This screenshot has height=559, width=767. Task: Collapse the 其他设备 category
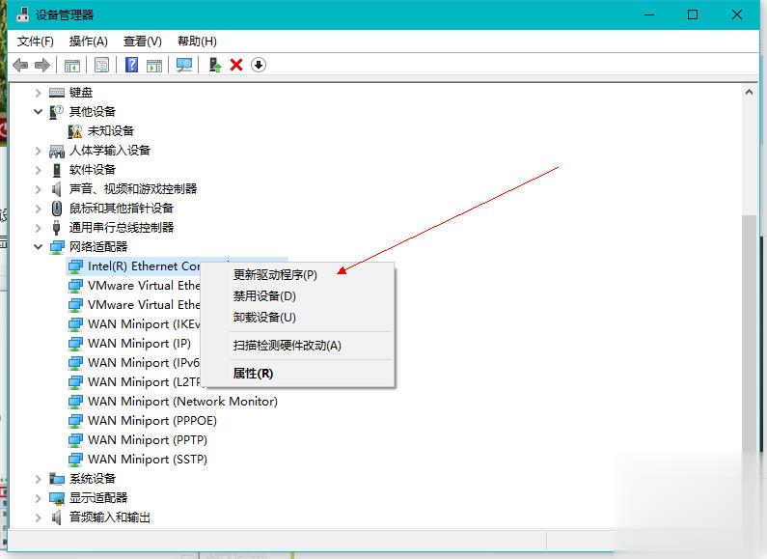pos(39,112)
